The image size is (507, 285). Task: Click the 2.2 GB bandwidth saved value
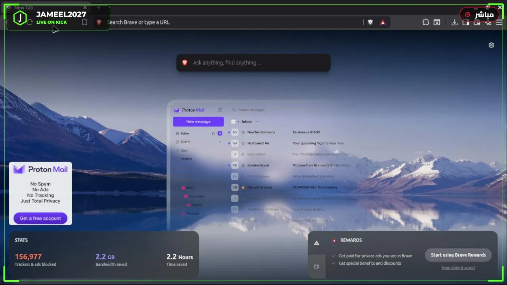(x=105, y=256)
